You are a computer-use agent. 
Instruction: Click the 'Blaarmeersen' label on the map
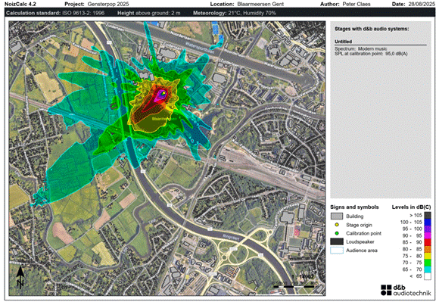click(x=165, y=119)
